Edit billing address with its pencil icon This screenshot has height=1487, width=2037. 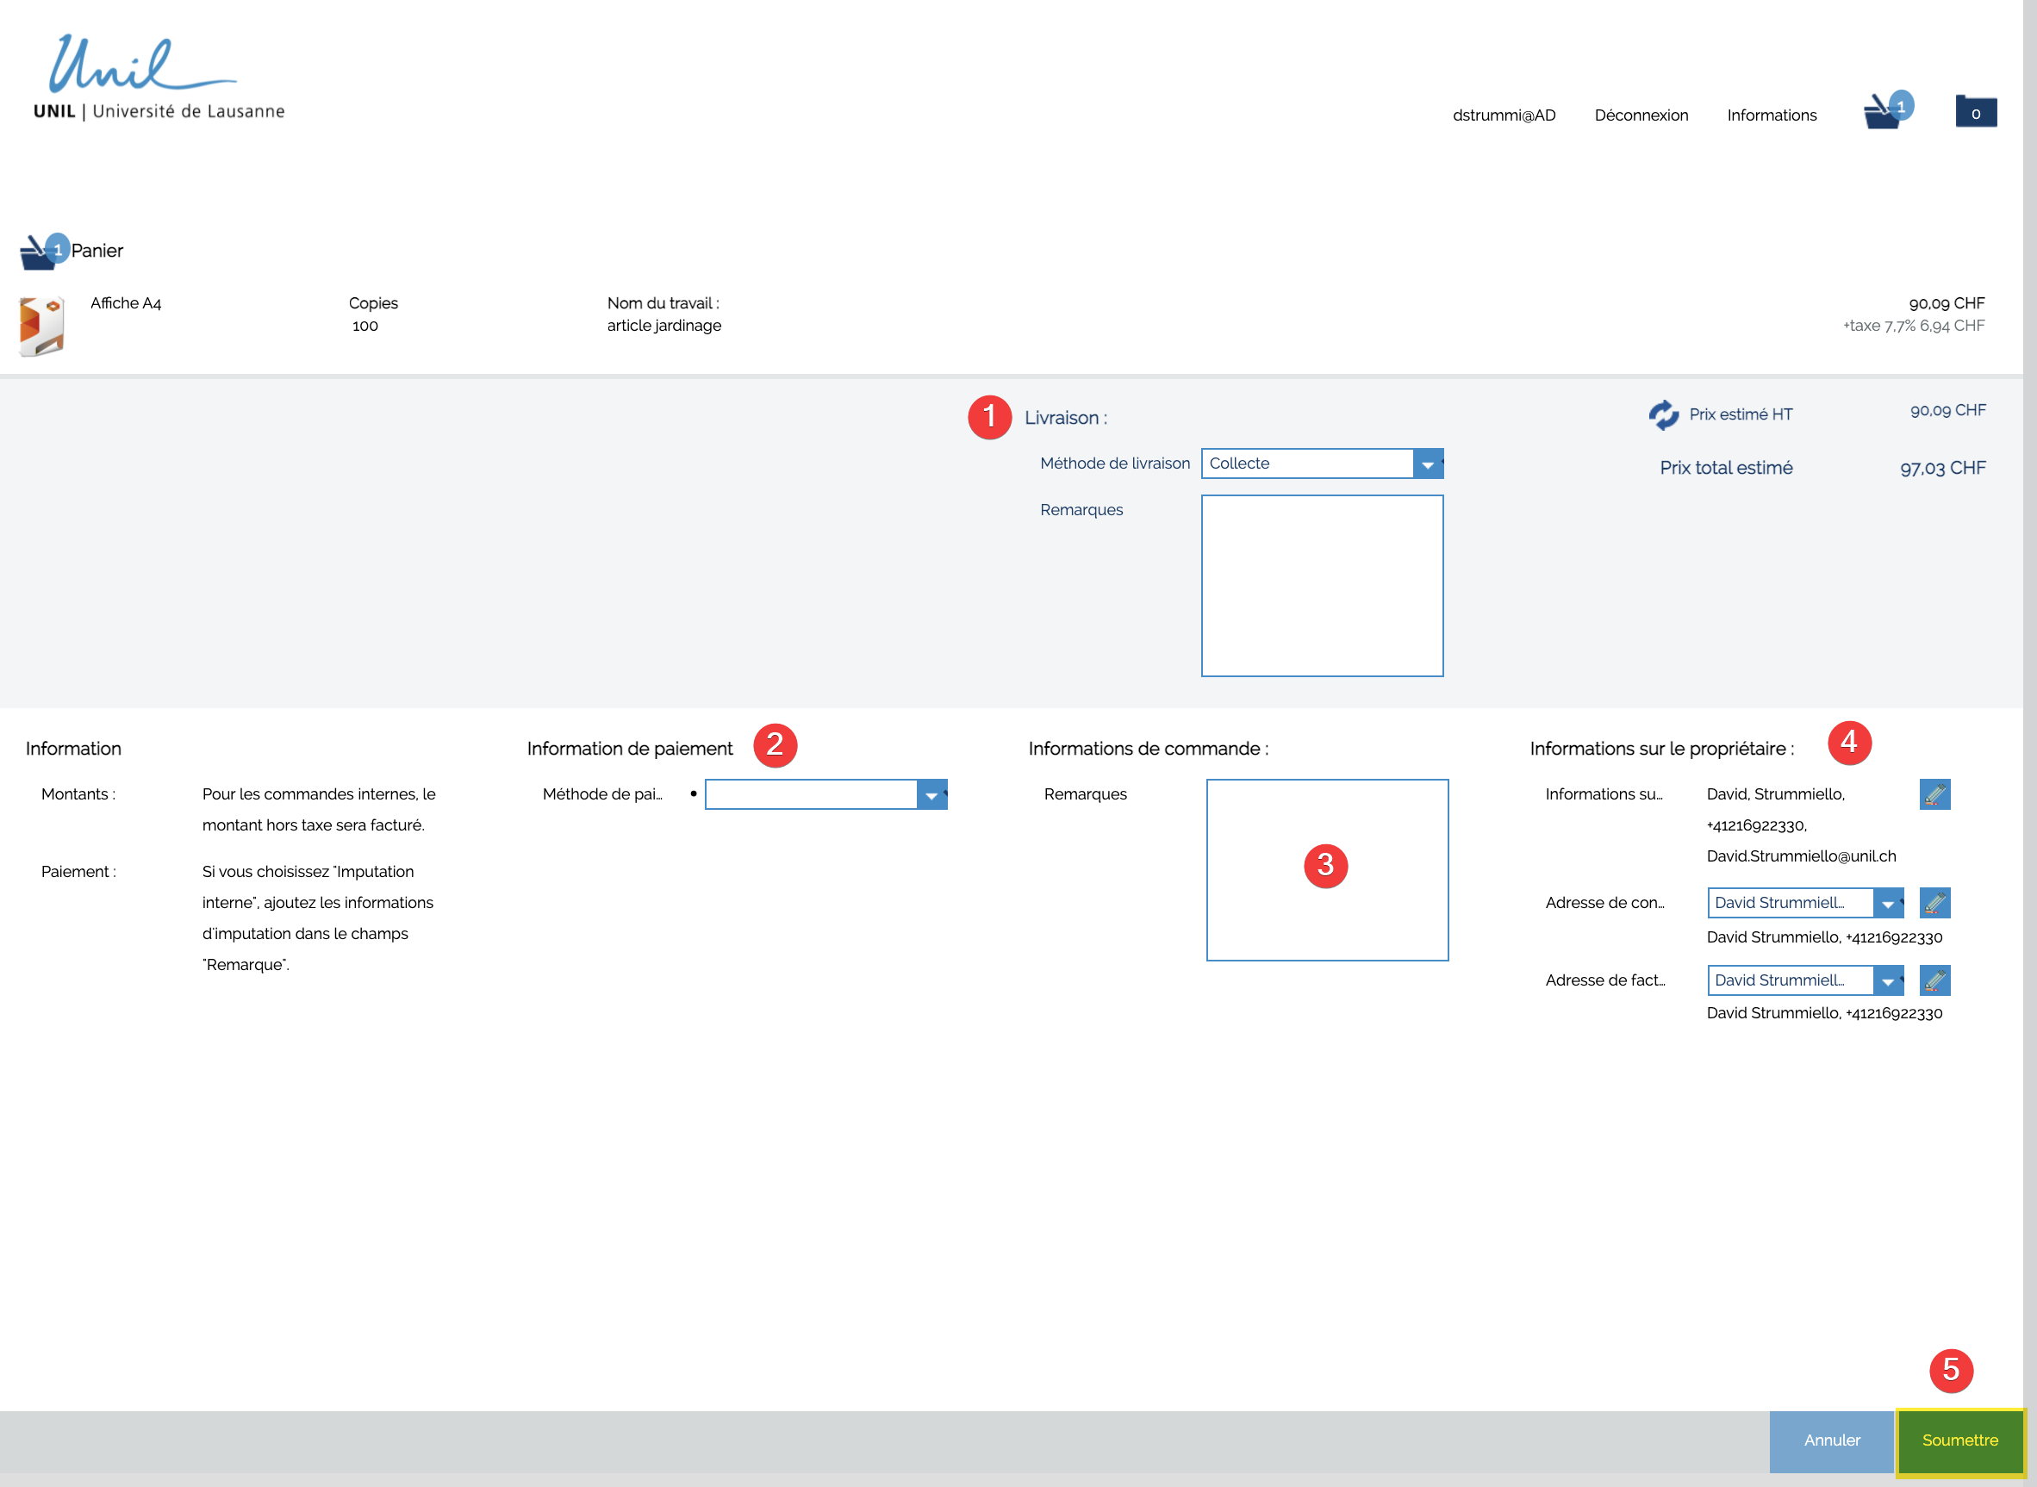(x=1934, y=980)
